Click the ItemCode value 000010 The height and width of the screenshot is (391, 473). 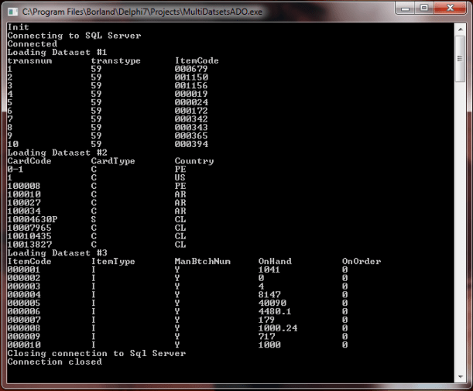tap(24, 345)
